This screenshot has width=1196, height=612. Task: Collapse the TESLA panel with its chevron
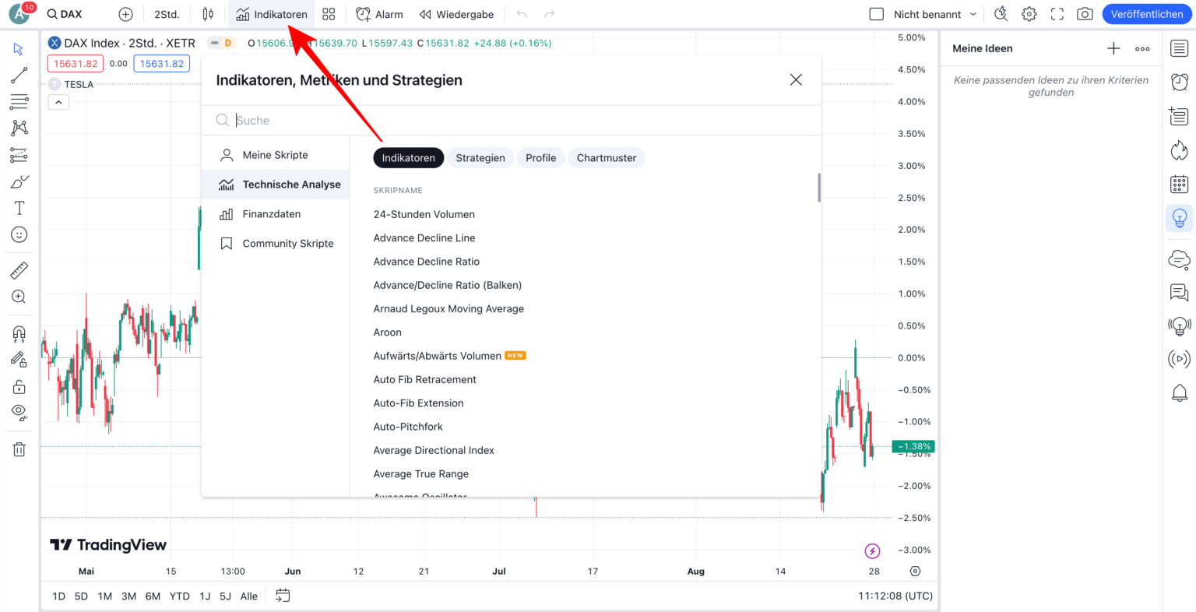point(58,101)
